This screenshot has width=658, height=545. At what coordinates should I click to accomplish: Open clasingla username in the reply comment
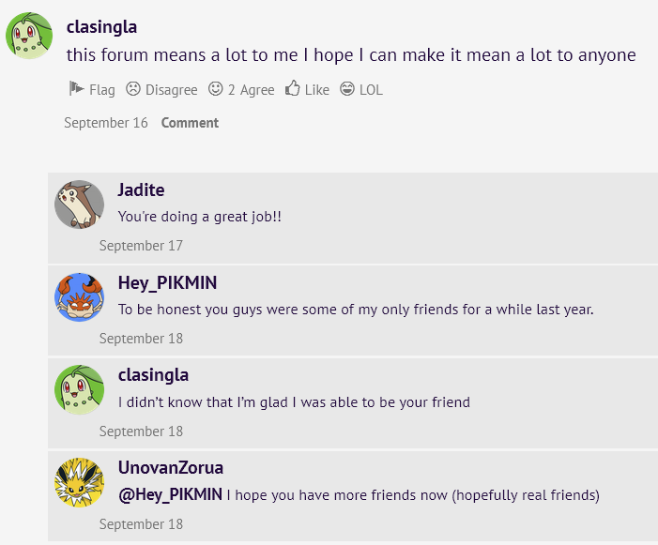click(x=153, y=375)
